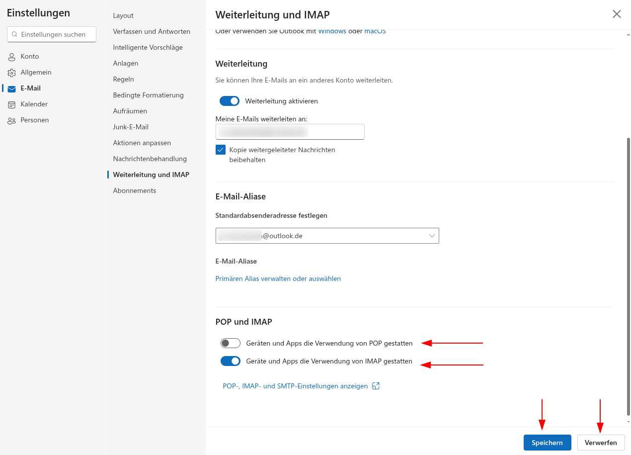Click Primären Alias verwalten oder auswählen
This screenshot has width=631, height=455.
tap(278, 278)
